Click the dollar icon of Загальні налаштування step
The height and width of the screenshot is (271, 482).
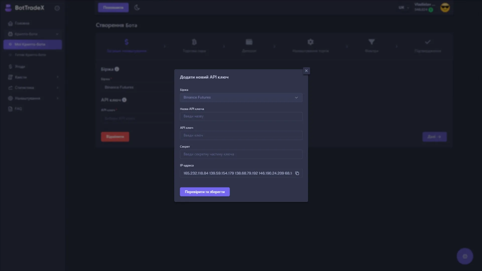(x=127, y=42)
